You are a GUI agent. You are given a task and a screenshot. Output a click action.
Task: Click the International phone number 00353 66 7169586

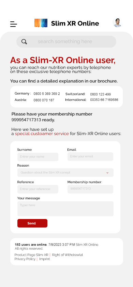coord(104,100)
